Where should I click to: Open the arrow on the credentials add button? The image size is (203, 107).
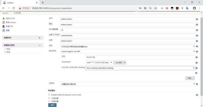click(x=124, y=62)
